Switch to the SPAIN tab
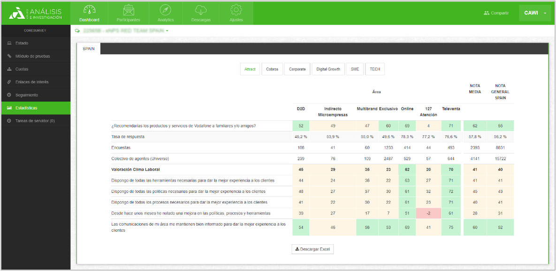 (x=89, y=49)
